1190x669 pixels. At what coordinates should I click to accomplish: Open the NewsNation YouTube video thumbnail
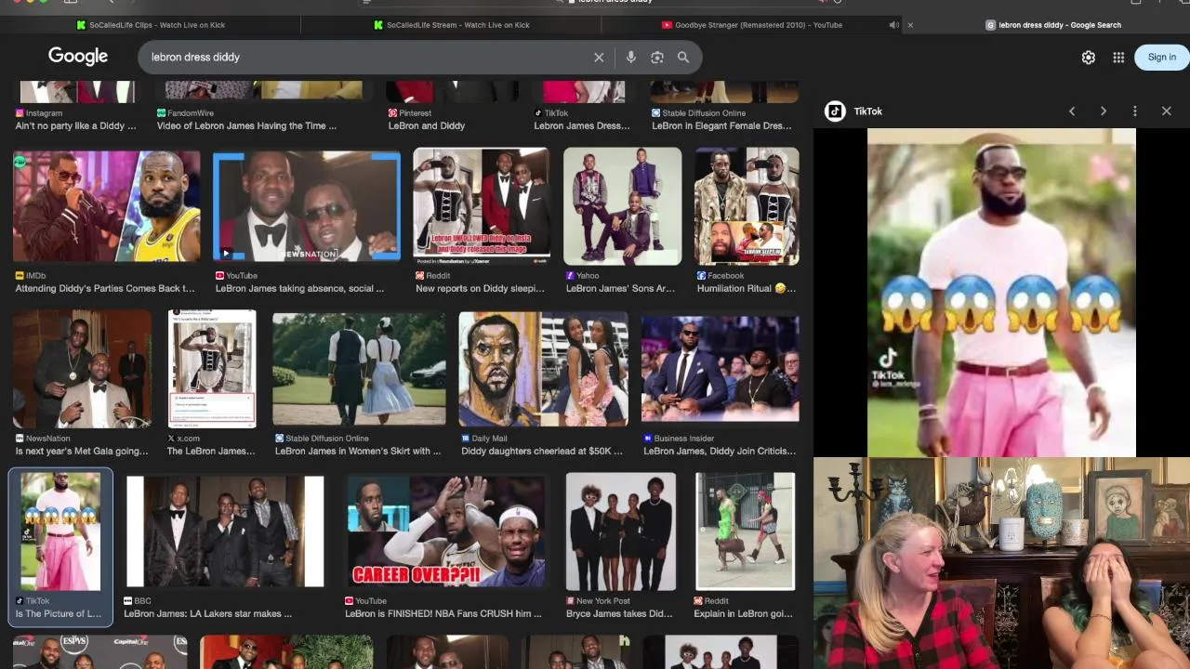(307, 206)
